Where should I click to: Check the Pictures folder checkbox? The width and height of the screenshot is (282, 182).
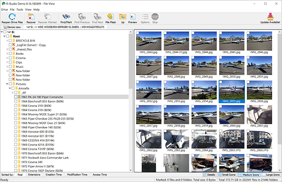tap(10, 84)
